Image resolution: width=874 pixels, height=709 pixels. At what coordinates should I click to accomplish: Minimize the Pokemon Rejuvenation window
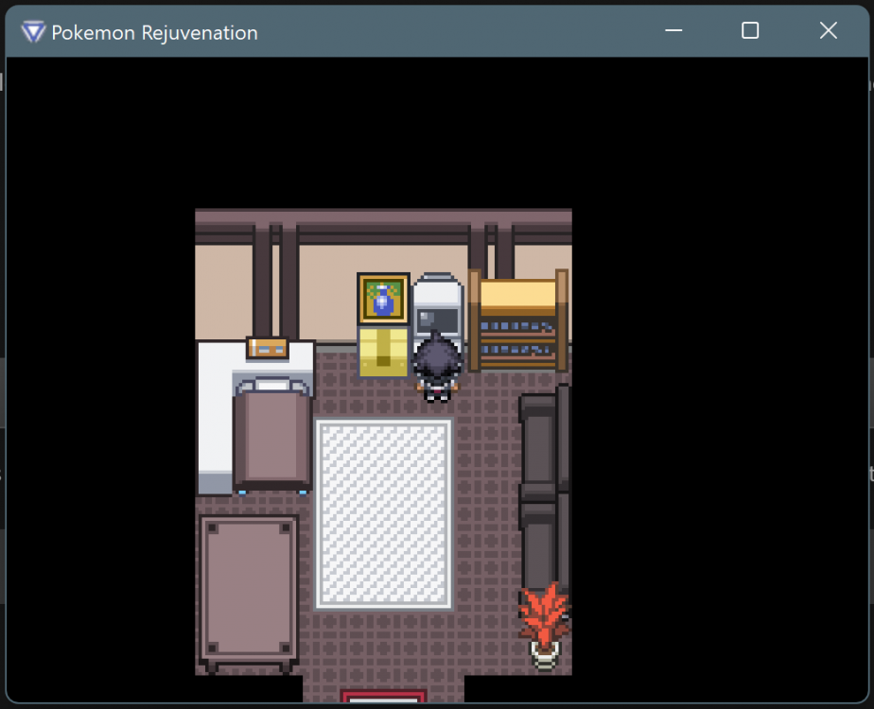pyautogui.click(x=673, y=30)
